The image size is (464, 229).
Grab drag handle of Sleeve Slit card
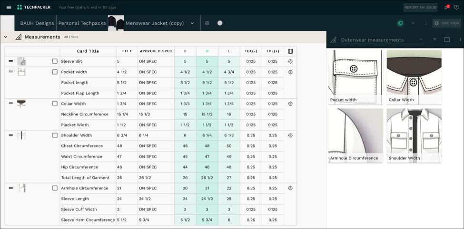pos(11,61)
